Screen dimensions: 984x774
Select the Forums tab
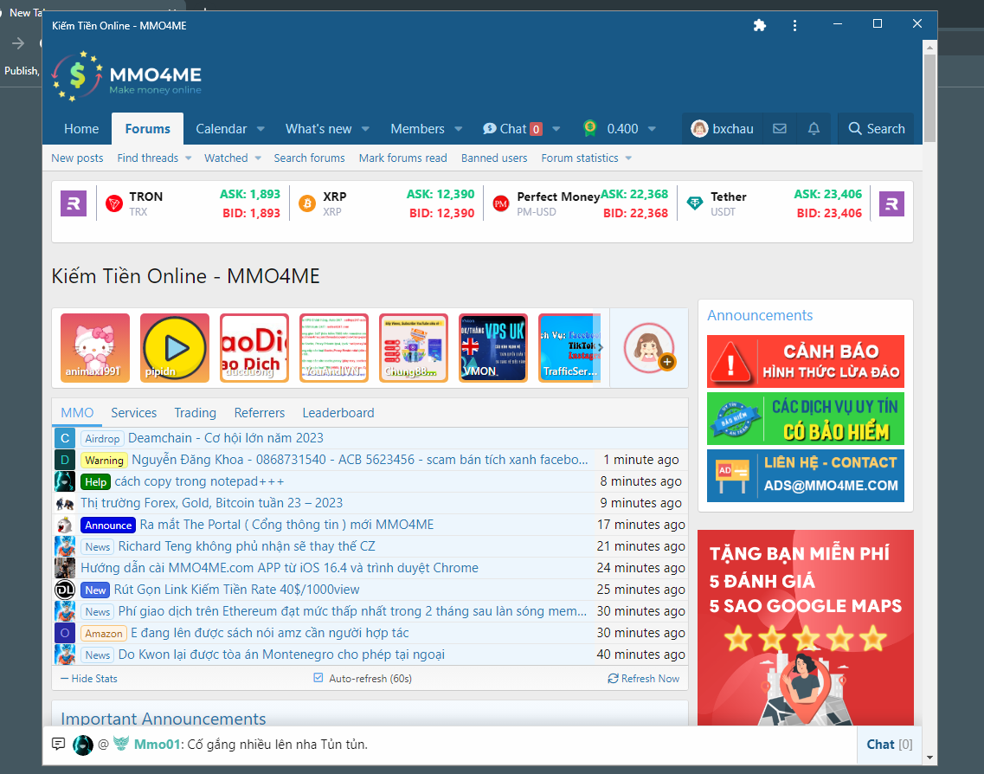coord(147,129)
